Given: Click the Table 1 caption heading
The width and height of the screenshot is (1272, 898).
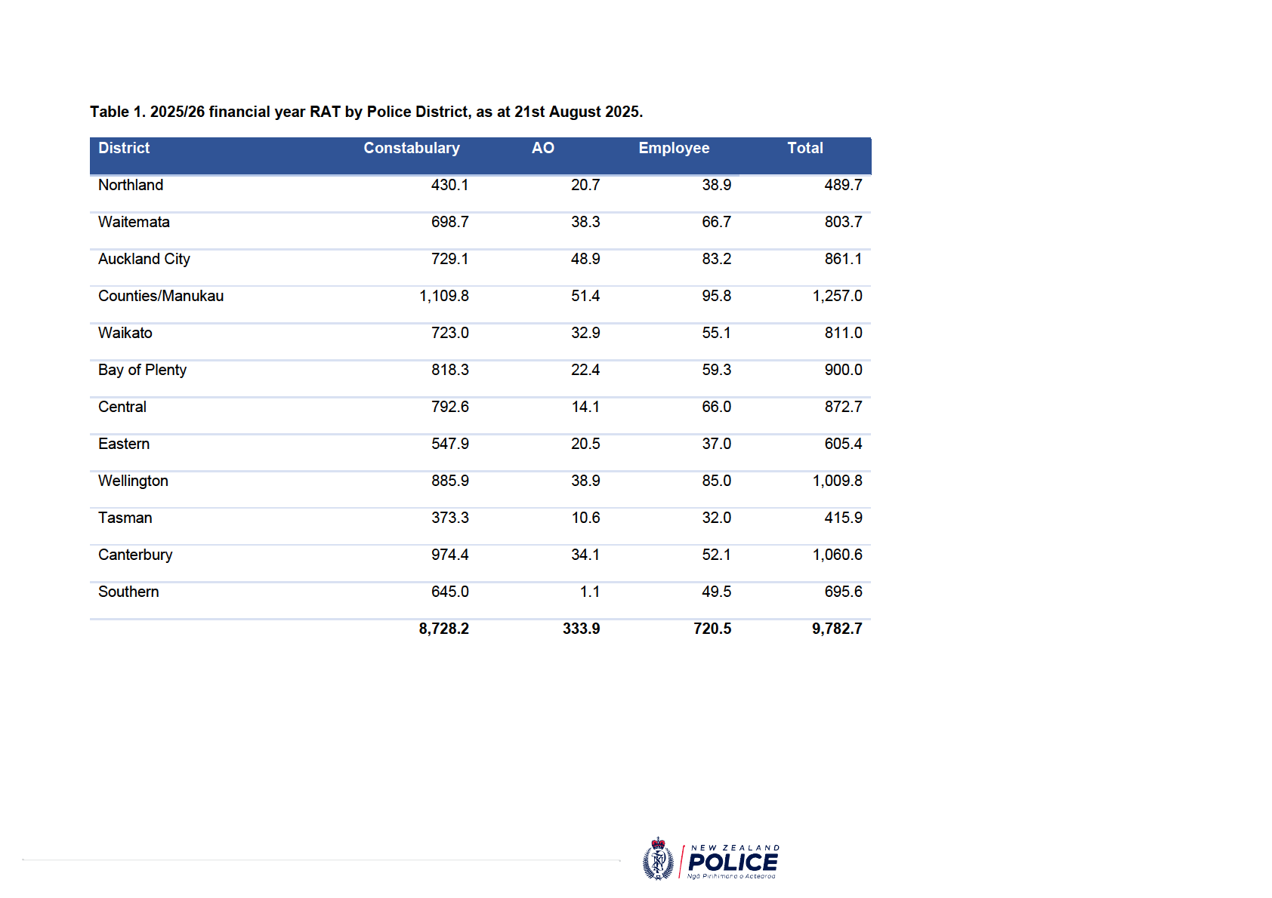Looking at the screenshot, I should 366,112.
